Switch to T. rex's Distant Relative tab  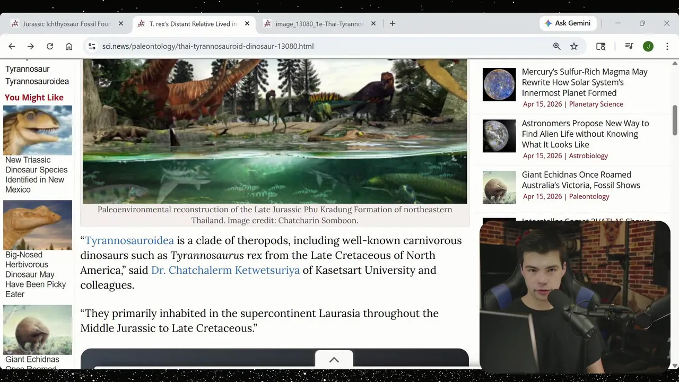(194, 23)
